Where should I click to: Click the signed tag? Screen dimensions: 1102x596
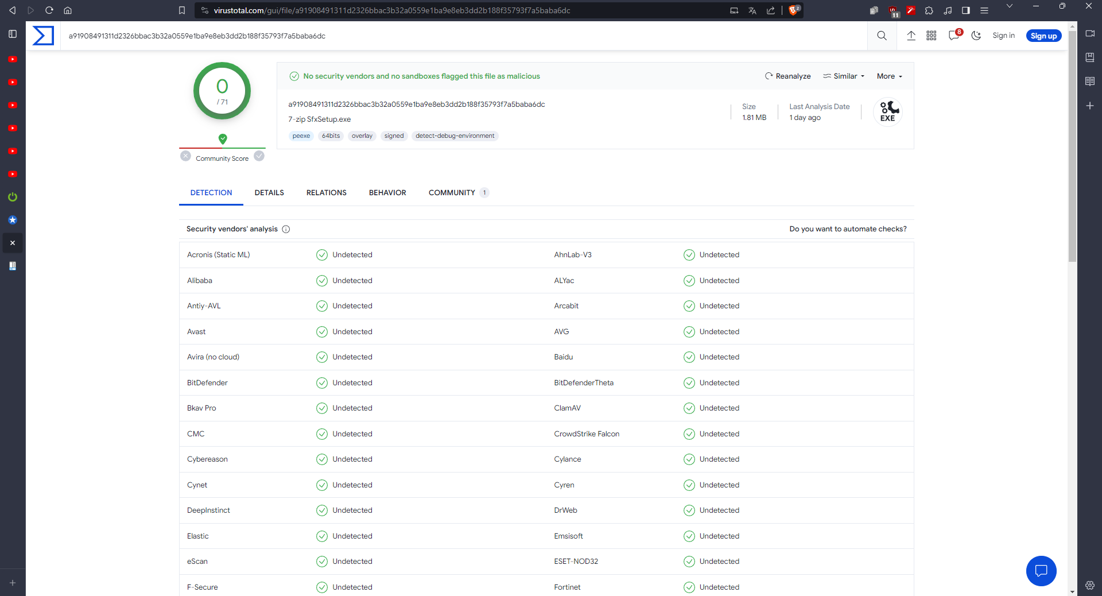(394, 136)
